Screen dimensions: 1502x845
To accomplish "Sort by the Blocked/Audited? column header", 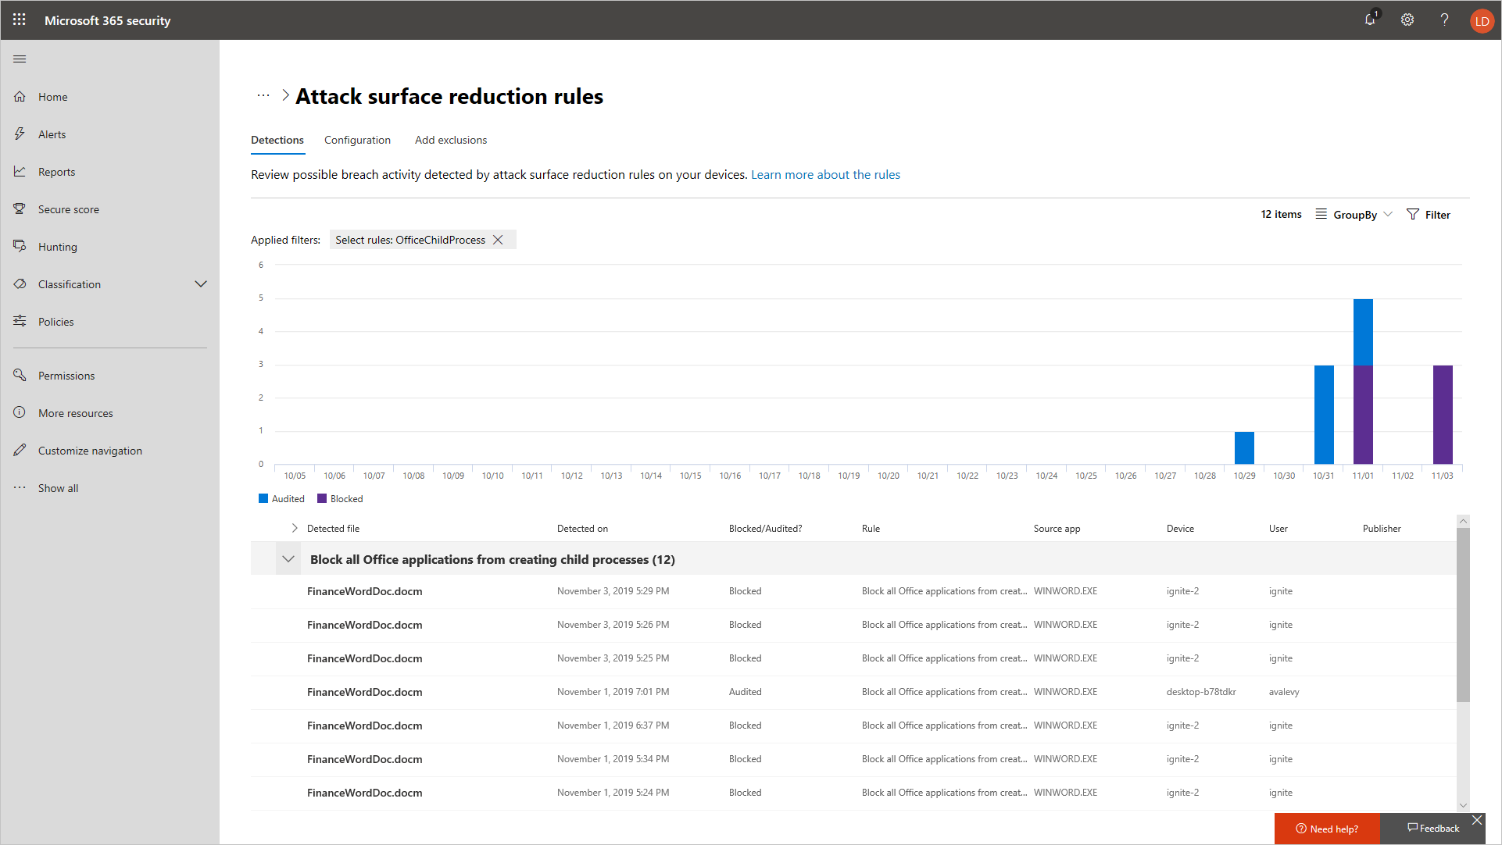I will 765,529.
